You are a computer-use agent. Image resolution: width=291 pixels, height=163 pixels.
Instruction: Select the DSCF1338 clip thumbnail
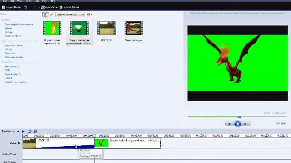(106, 28)
